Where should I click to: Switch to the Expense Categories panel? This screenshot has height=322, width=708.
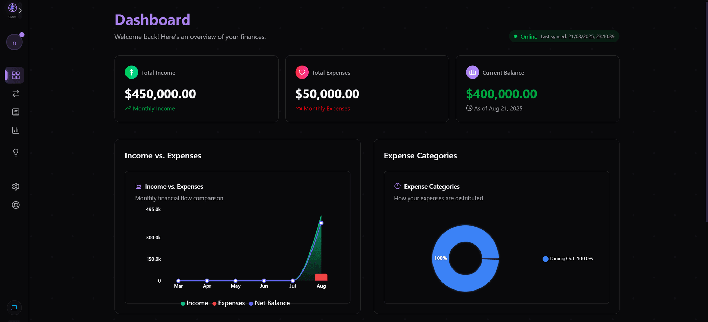[x=420, y=156]
